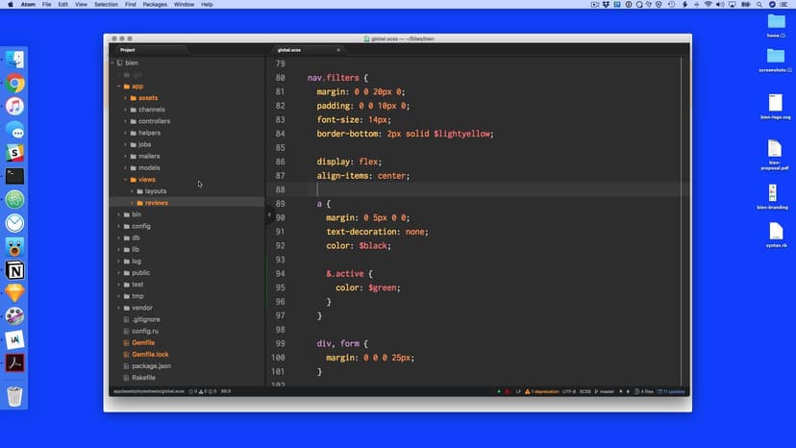Open the Trash in the dock
The image size is (796, 448).
14,395
